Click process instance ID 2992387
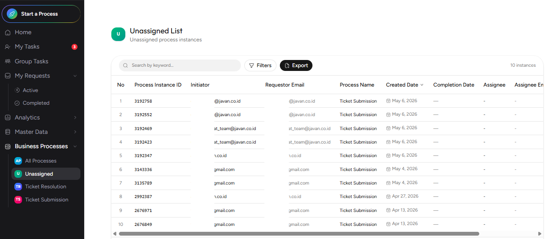This screenshot has width=547, height=239. [x=143, y=197]
